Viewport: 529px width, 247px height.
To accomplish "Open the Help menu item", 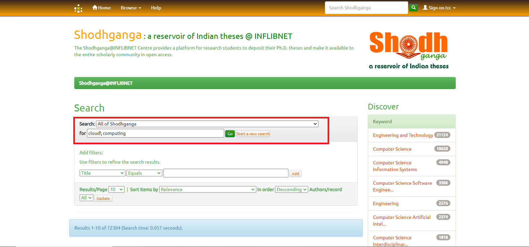I will (x=156, y=8).
